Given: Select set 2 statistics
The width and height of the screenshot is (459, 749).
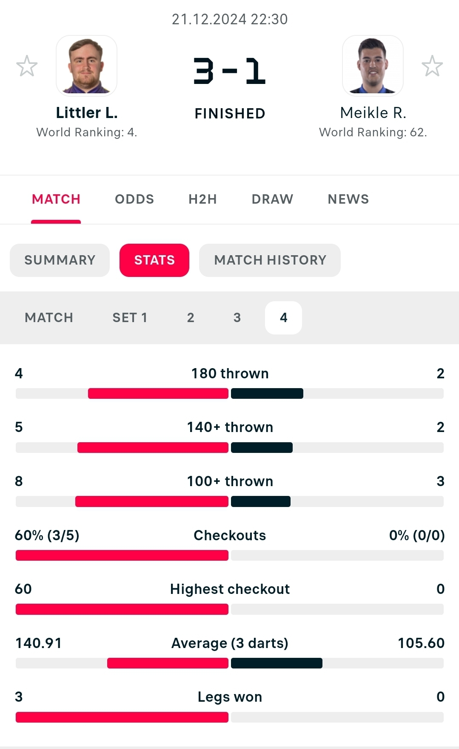Looking at the screenshot, I should [191, 317].
